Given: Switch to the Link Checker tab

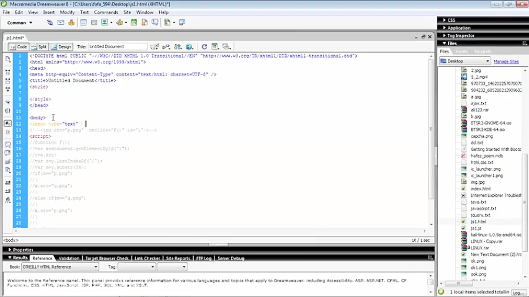Looking at the screenshot, I should (x=147, y=258).
